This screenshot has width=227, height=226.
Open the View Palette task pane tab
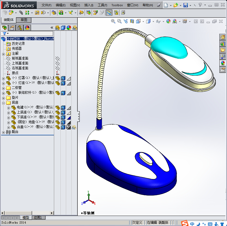(x=223, y=56)
